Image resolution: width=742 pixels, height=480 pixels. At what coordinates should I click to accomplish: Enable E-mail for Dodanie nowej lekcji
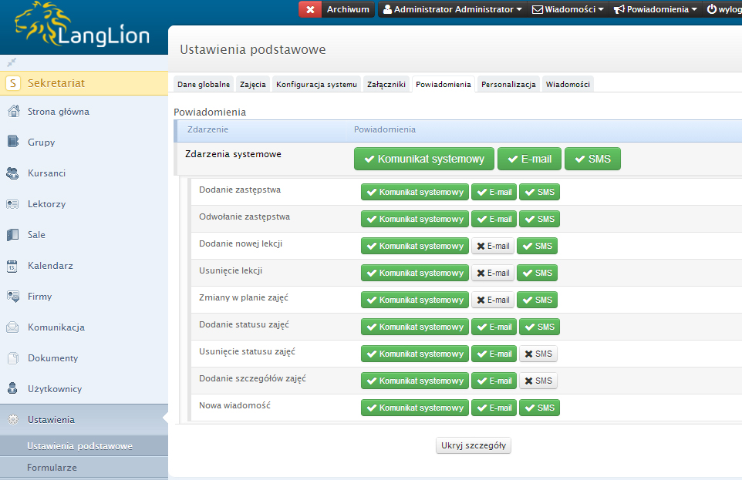(x=493, y=246)
